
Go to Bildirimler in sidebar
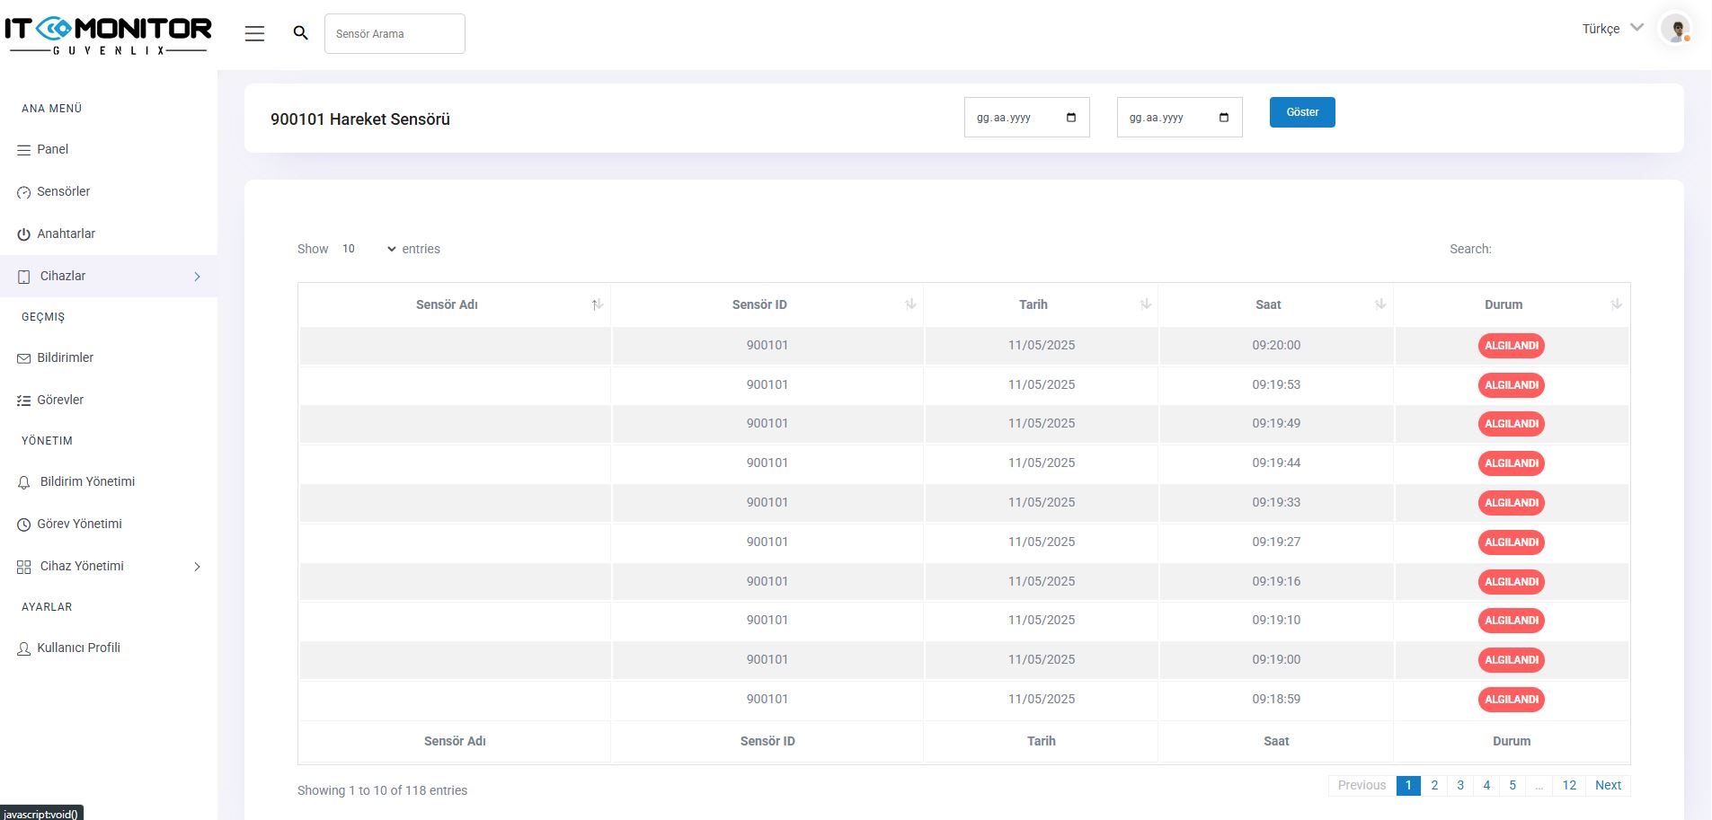(65, 357)
